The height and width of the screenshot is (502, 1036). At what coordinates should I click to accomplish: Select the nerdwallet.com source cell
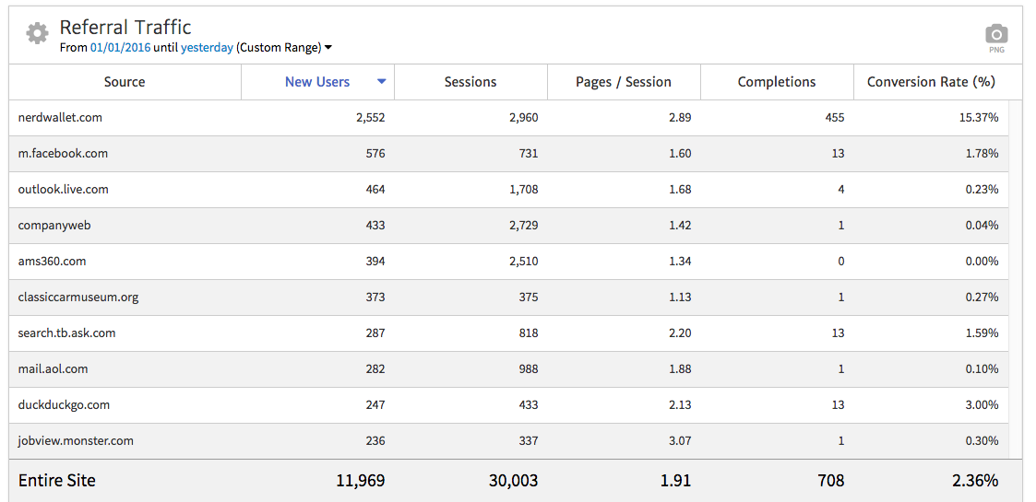[60, 117]
